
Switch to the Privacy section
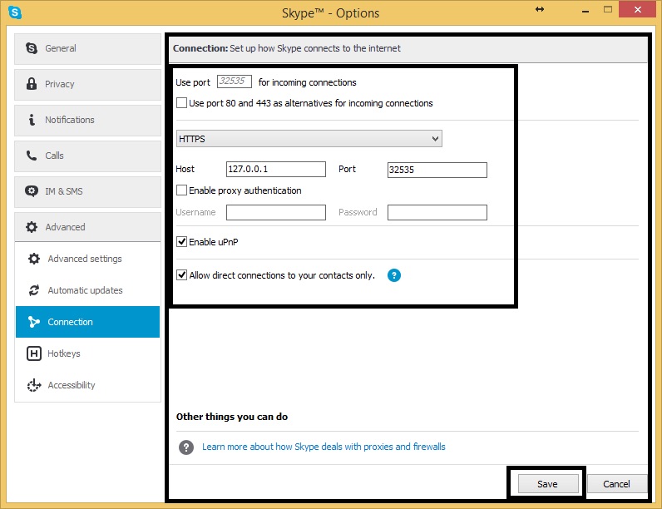88,84
